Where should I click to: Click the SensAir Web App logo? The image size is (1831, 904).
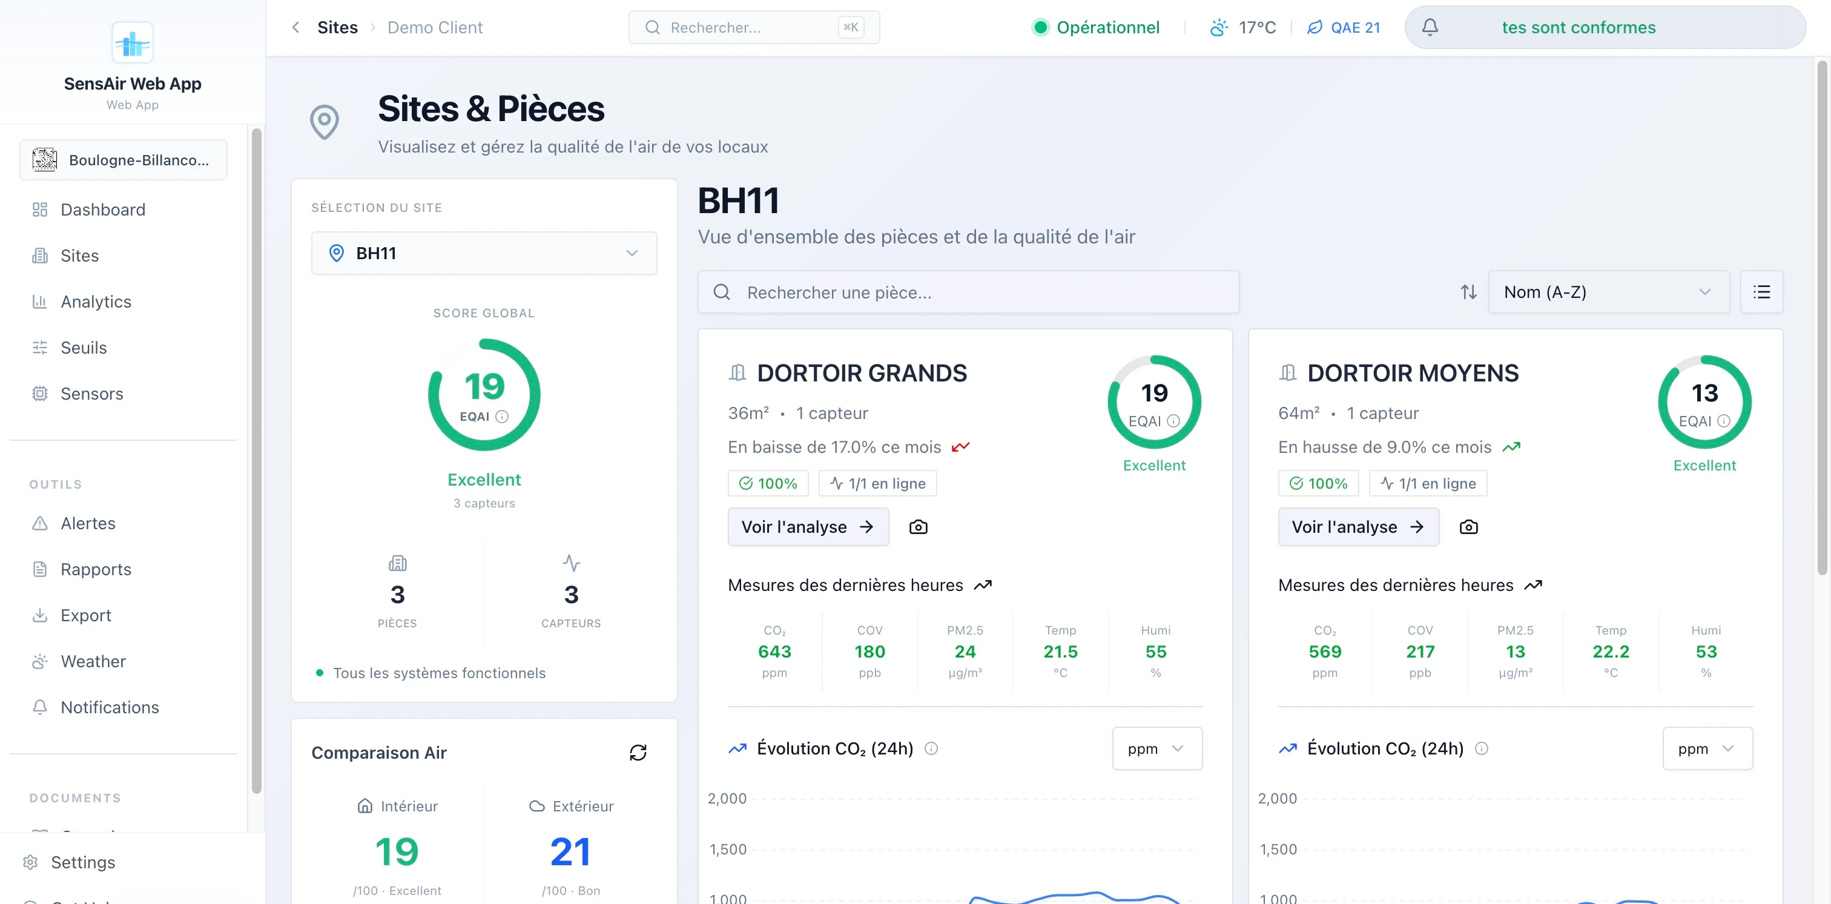[132, 42]
